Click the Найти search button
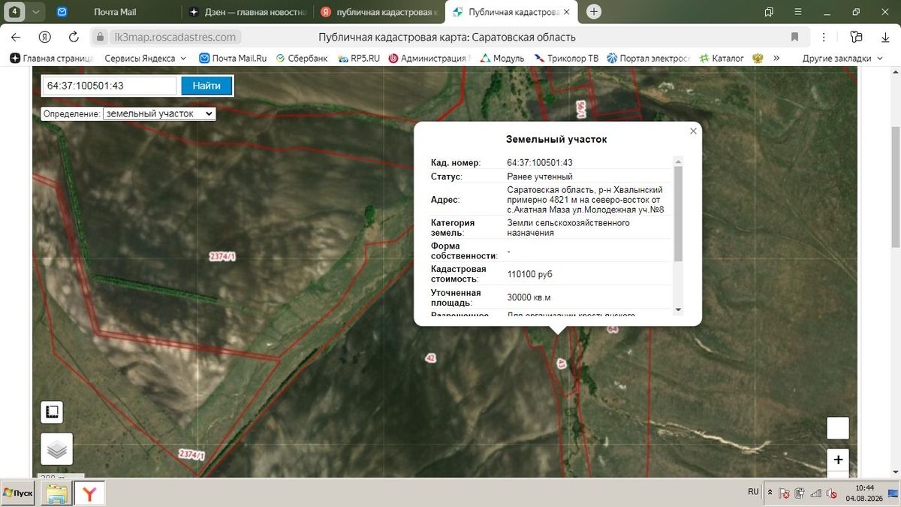Image resolution: width=901 pixels, height=507 pixels. pyautogui.click(x=206, y=86)
